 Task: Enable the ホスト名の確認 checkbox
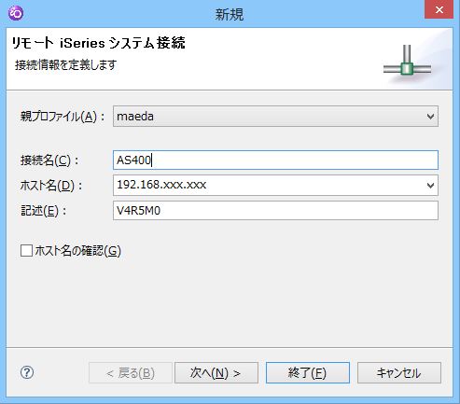tap(26, 250)
